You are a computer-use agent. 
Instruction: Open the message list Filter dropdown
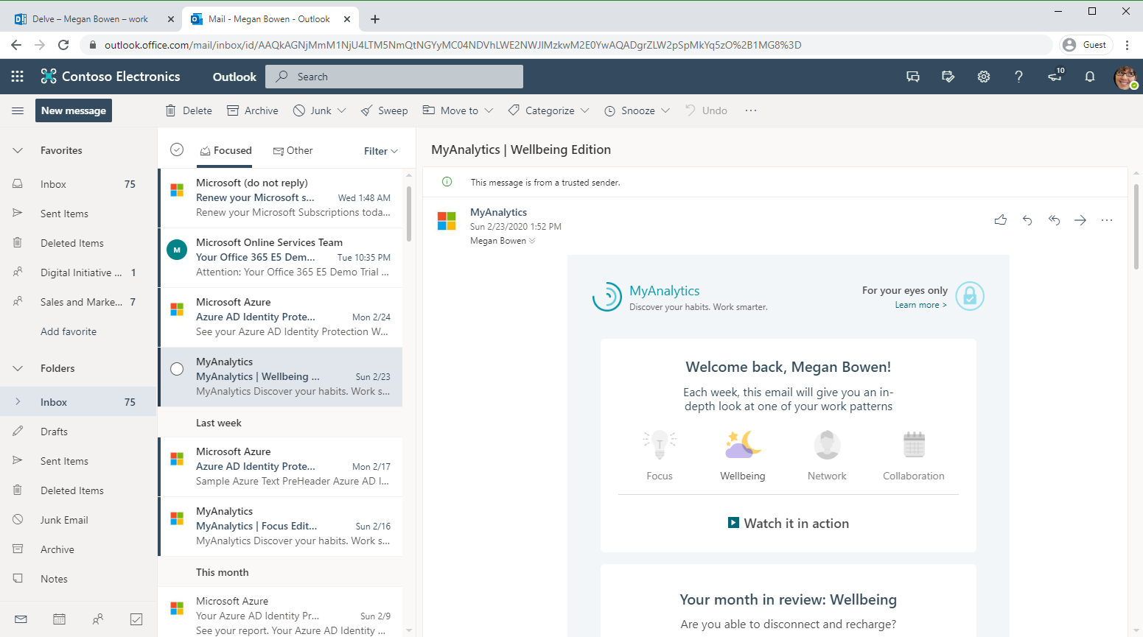pos(381,151)
